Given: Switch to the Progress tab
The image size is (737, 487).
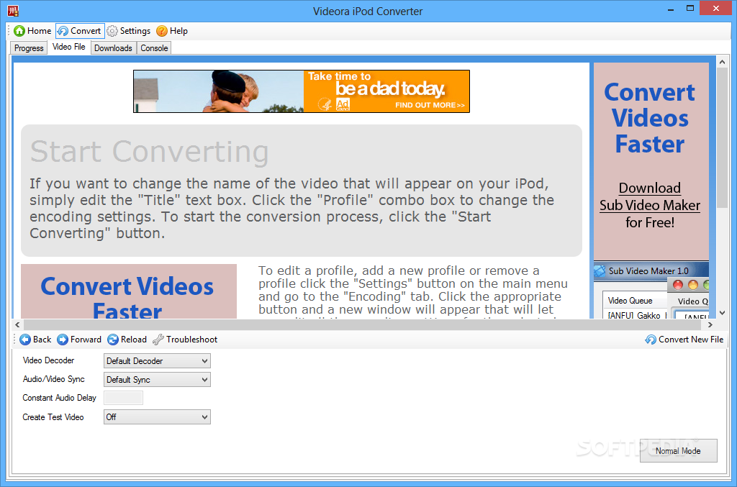Looking at the screenshot, I should (29, 48).
